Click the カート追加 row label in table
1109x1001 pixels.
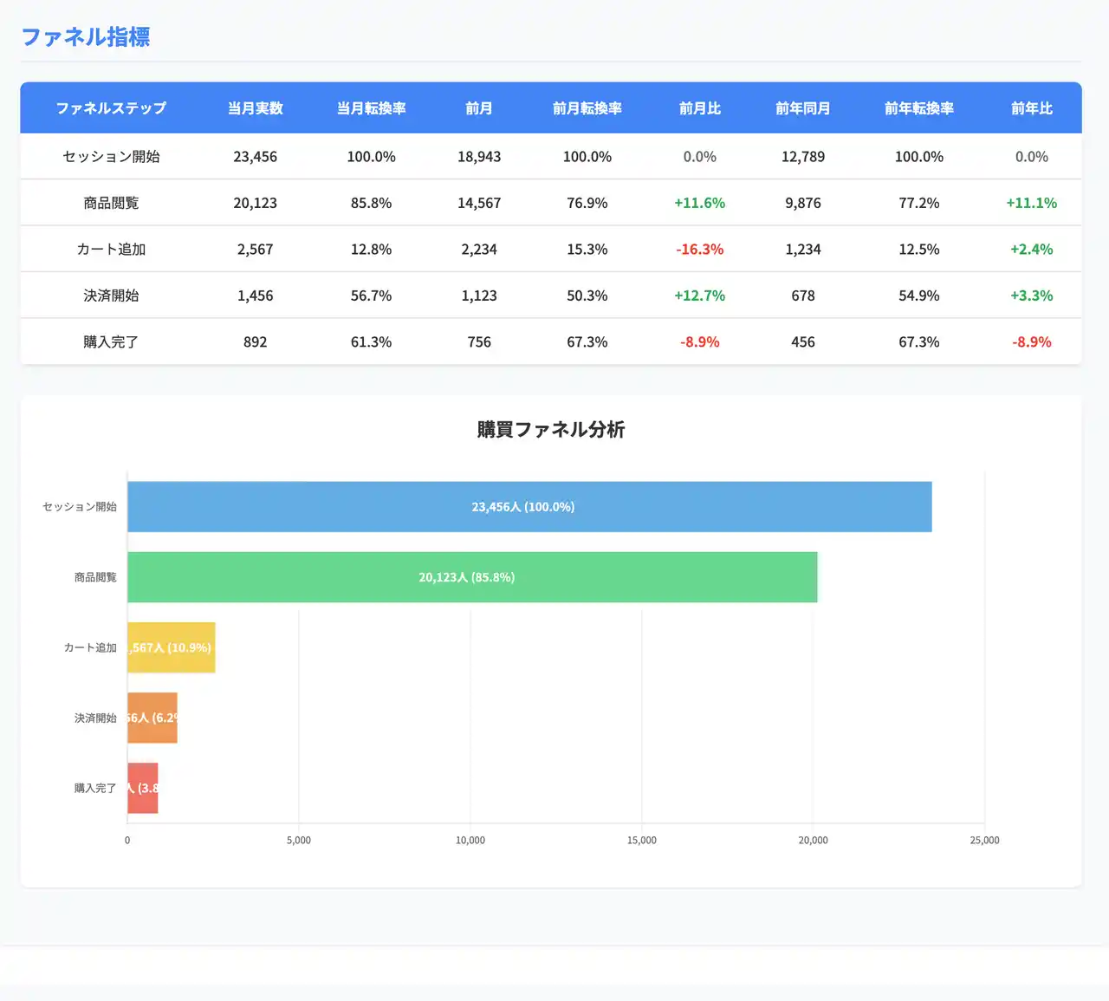pyautogui.click(x=111, y=250)
